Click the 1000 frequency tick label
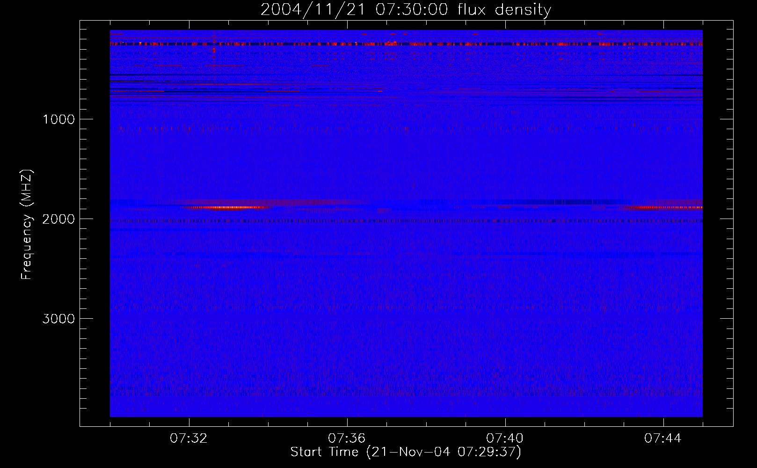The image size is (757, 468). coord(59,119)
